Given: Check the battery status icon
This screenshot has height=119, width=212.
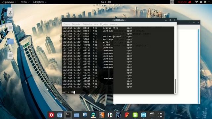Looking at the screenshot, I should point(205,2).
